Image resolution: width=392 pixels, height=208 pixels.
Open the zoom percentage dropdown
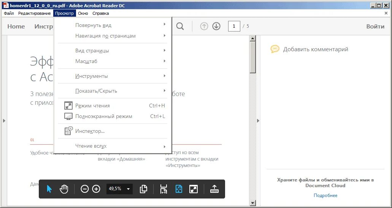(x=128, y=189)
